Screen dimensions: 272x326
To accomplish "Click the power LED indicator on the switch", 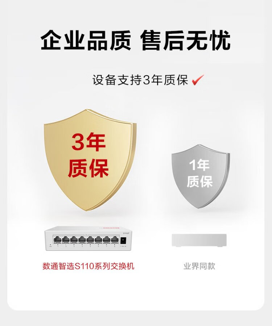I will point(50,245).
